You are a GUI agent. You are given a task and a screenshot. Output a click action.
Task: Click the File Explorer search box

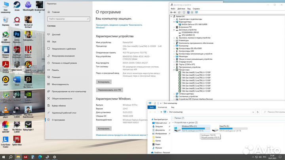click(274, 112)
